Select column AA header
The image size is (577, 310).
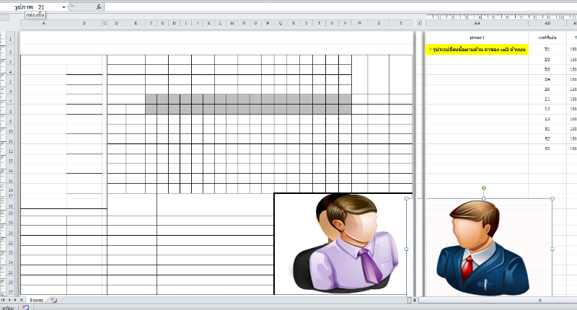point(477,23)
